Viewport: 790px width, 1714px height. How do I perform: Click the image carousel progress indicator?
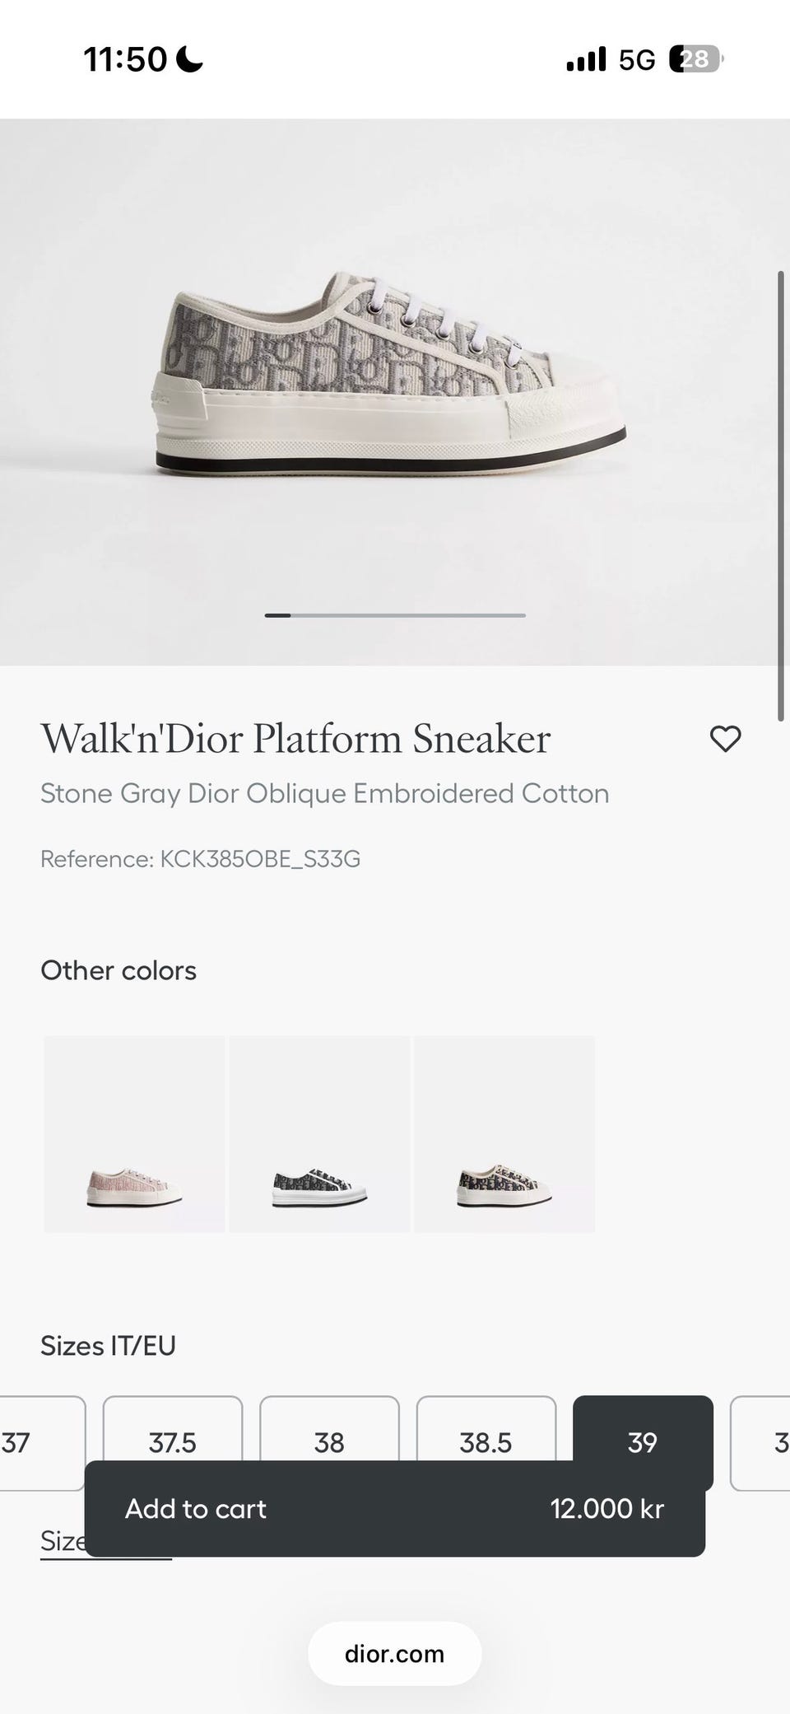point(395,614)
